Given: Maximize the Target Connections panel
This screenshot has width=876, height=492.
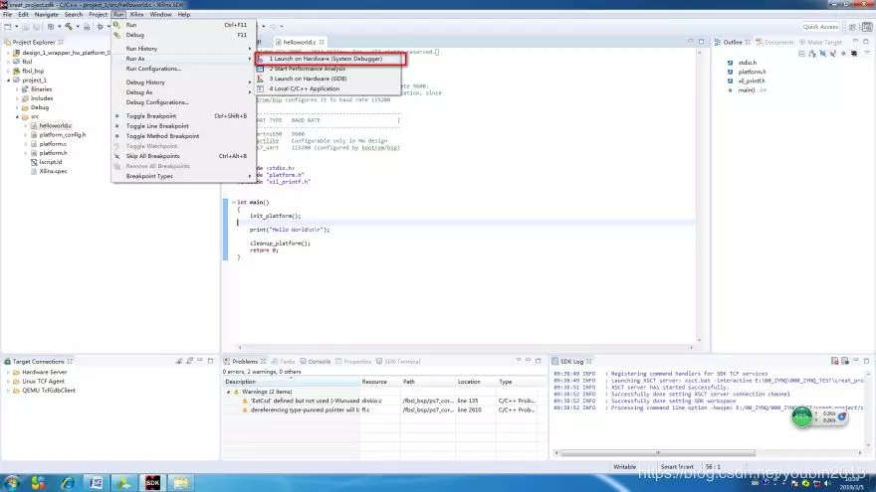Looking at the screenshot, I should pyautogui.click(x=211, y=361).
